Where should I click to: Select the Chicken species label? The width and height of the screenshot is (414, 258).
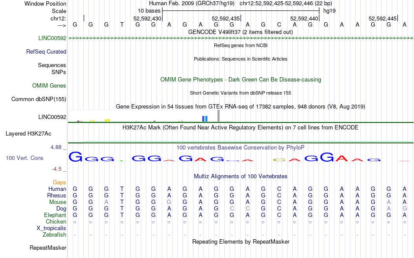pyautogui.click(x=56, y=221)
